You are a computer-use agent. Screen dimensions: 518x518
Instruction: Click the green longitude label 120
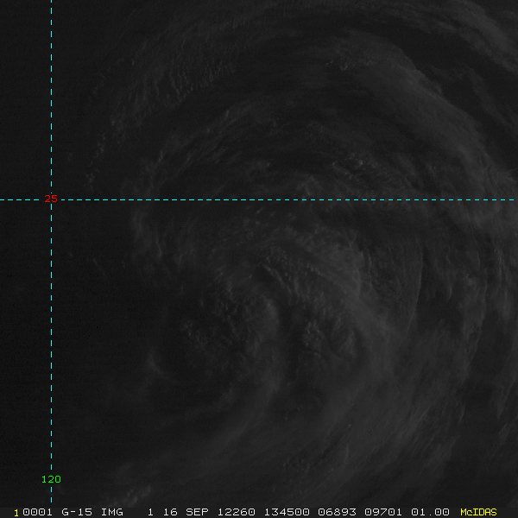pos(51,479)
